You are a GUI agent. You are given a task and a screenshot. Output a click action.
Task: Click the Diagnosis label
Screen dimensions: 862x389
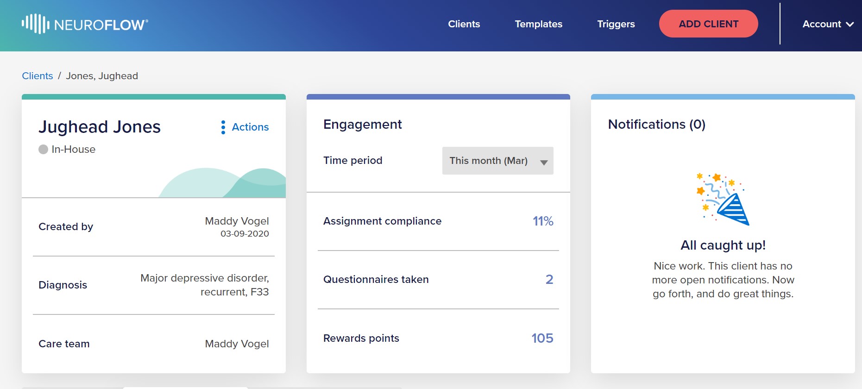tap(63, 285)
